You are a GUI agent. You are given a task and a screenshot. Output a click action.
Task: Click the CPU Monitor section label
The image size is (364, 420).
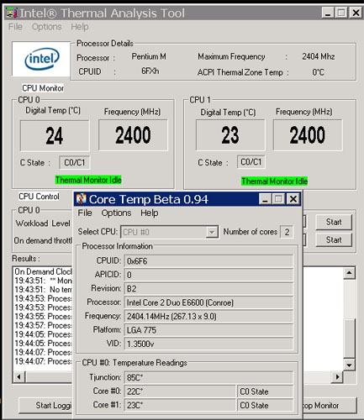click(43, 88)
